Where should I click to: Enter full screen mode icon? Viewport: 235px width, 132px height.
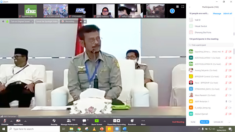(x=183, y=7)
